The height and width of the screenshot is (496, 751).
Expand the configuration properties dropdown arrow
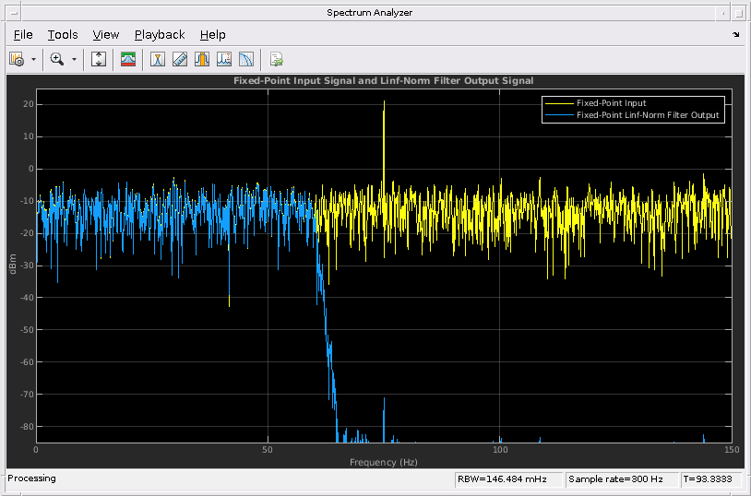click(x=33, y=59)
